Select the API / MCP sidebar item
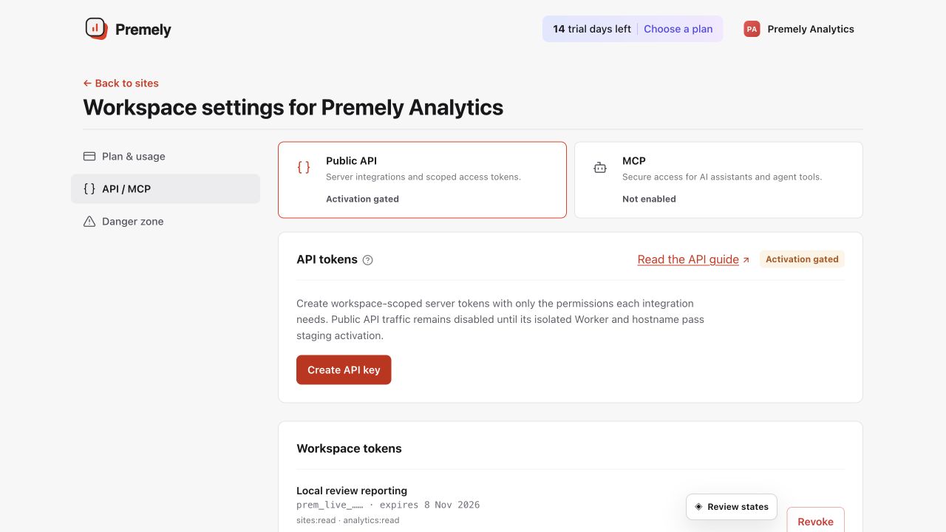Viewport: 946px width, 532px height. coord(166,189)
